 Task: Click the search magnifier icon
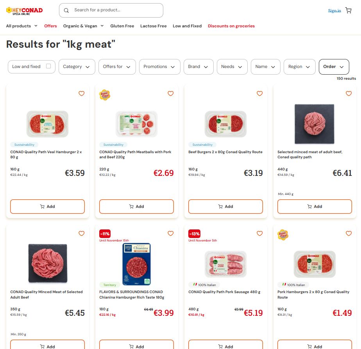[x=66, y=11]
